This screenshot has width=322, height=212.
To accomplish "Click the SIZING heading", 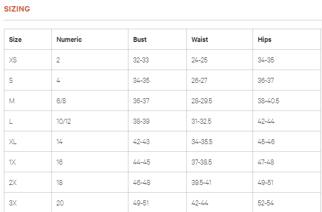I will coord(17,9).
